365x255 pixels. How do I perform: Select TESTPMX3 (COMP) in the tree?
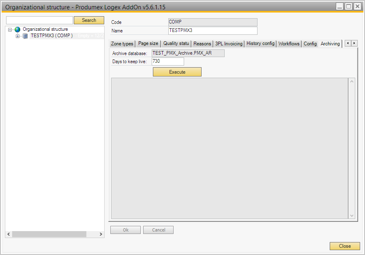[x=52, y=36]
